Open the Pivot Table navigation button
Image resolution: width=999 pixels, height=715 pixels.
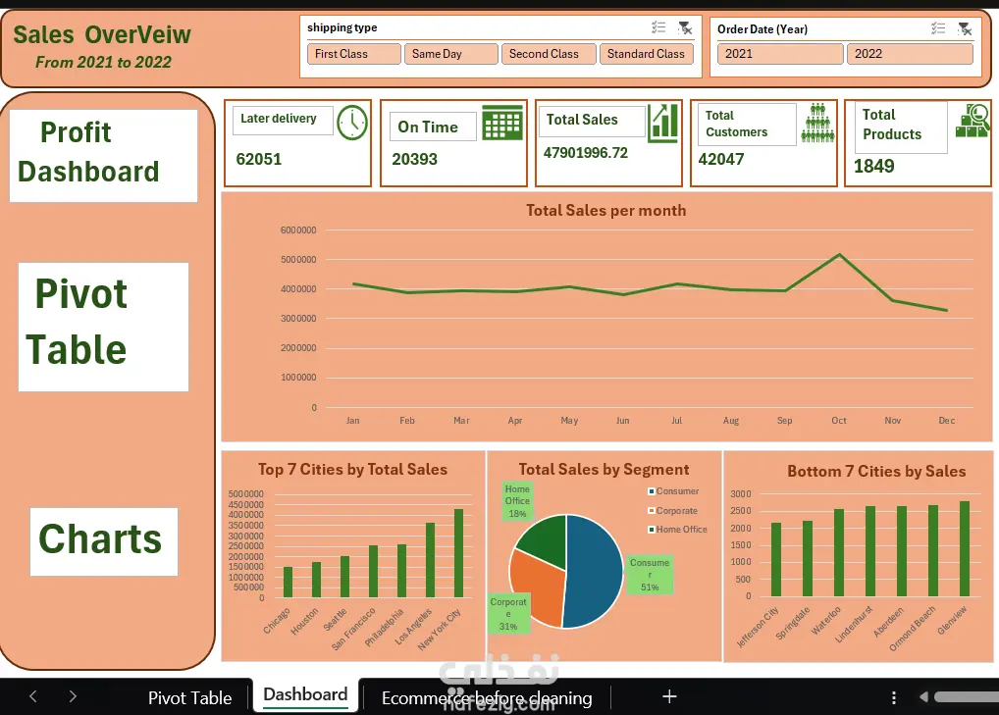tap(103, 327)
